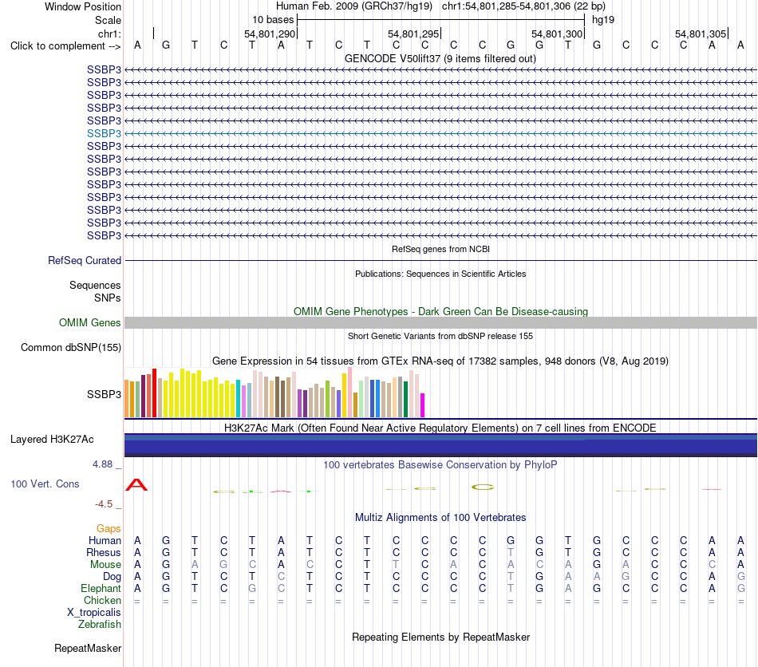Image resolution: width=758 pixels, height=667 pixels.
Task: Click the 54,801,290 position marker
Action: coord(269,34)
